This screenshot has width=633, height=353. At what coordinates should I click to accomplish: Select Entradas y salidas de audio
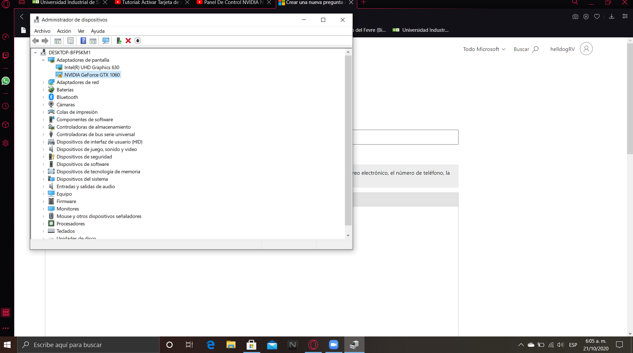pos(86,187)
